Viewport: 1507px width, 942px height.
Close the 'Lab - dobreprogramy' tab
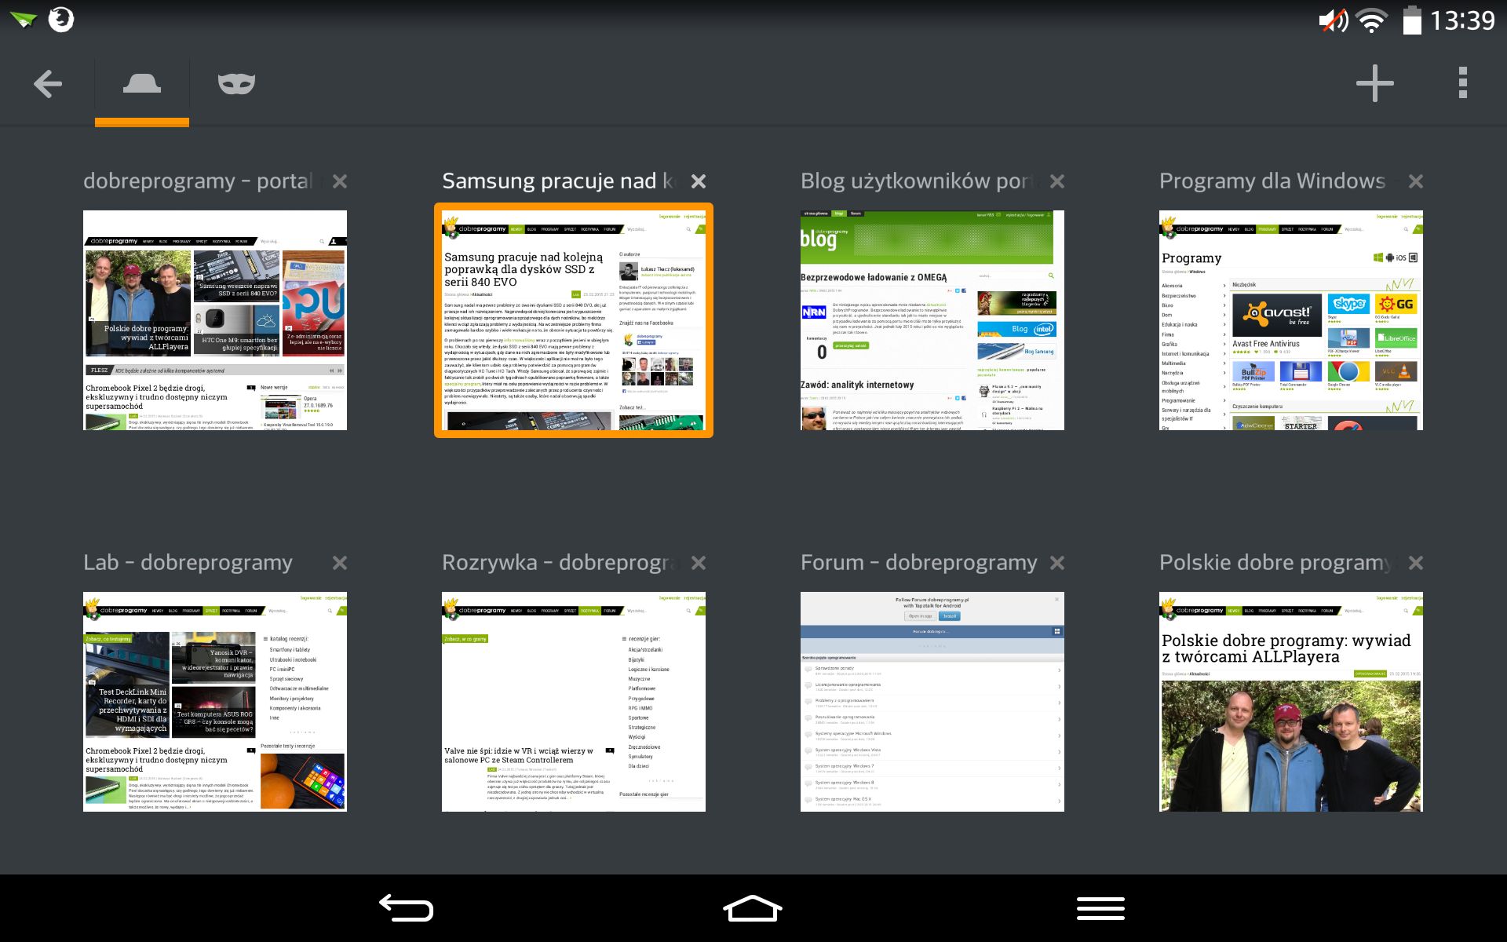pos(339,563)
